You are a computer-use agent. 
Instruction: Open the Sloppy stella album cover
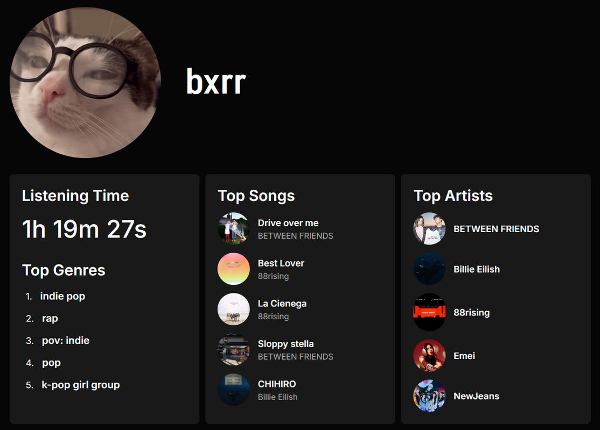(233, 349)
